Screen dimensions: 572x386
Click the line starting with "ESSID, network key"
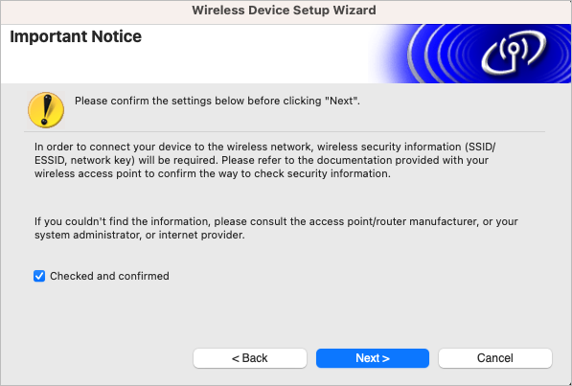pos(262,160)
